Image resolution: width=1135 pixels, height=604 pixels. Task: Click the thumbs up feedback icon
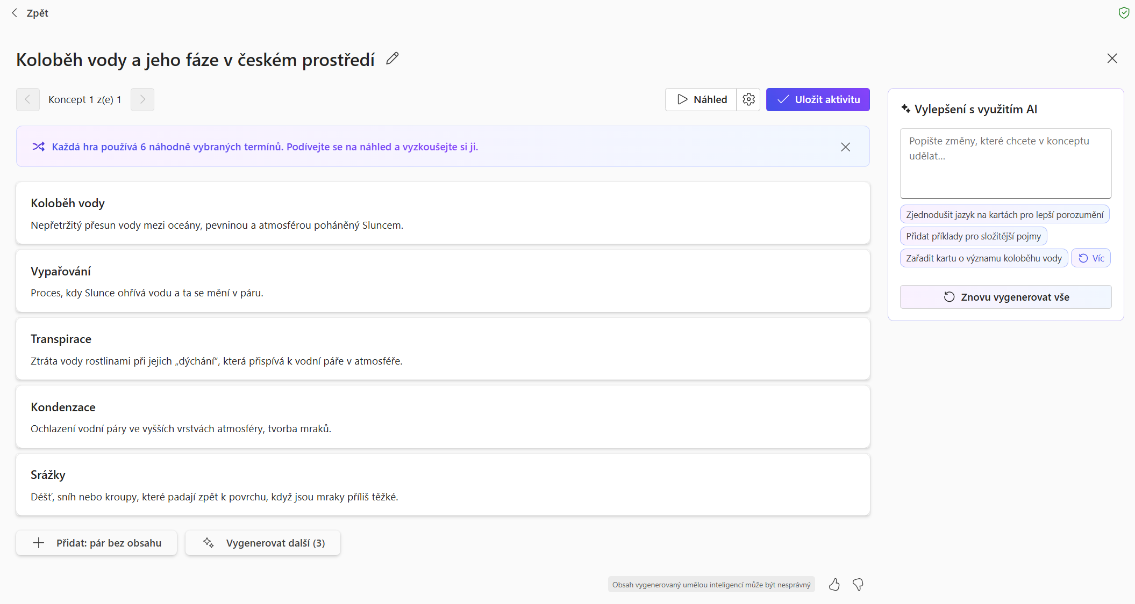[x=834, y=585]
